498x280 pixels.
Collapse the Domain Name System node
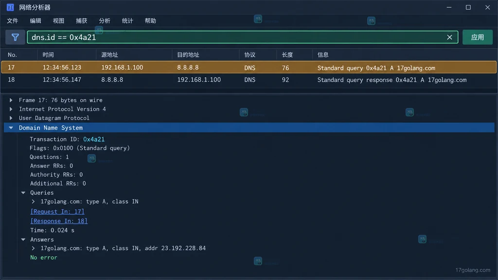[11, 128]
